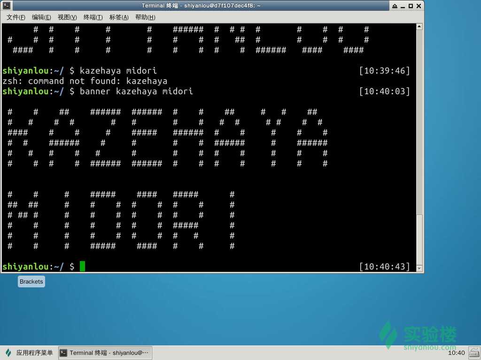Click the Brackets tooltip label
Viewport: 481px width, 360px height.
[x=31, y=282]
